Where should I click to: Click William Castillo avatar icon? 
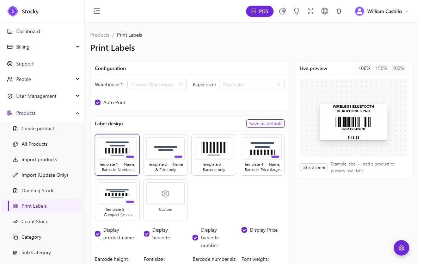click(359, 11)
